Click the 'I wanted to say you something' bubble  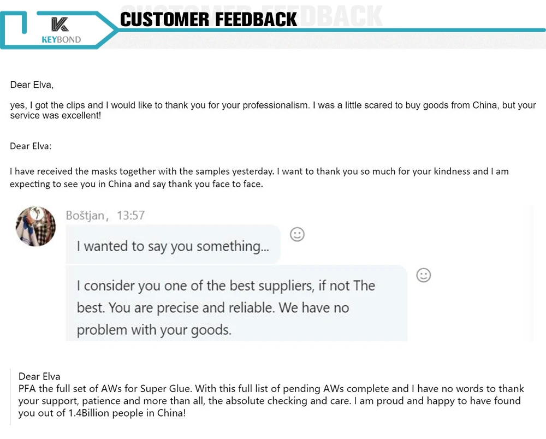point(173,245)
